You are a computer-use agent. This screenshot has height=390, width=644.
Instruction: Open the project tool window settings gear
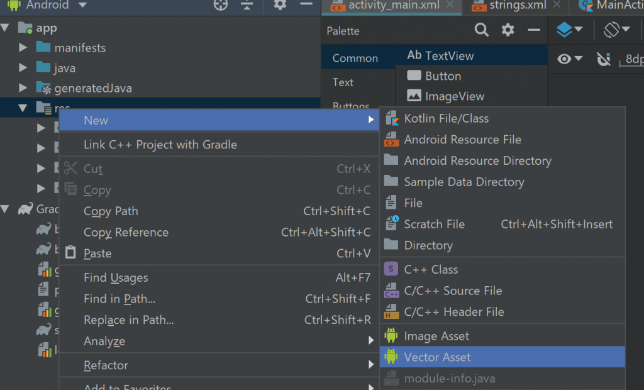(279, 6)
